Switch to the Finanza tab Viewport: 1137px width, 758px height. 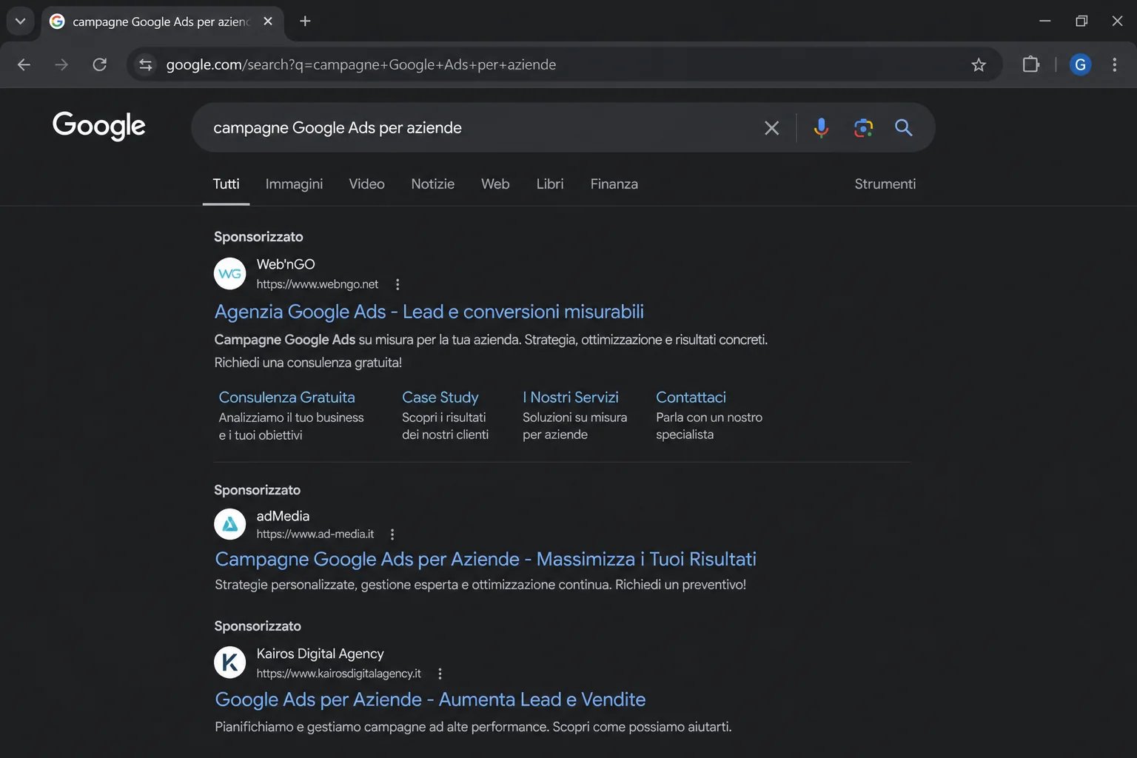pyautogui.click(x=614, y=184)
